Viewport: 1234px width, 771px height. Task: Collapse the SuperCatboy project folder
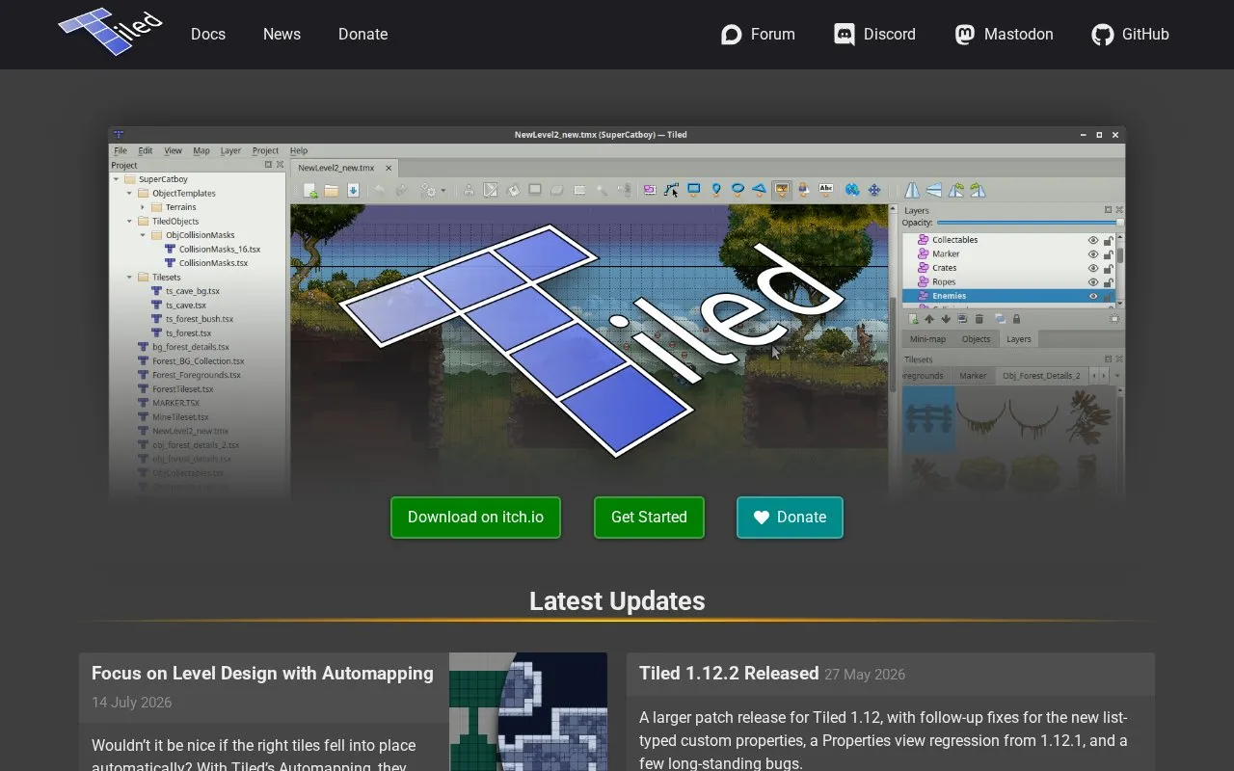pos(116,179)
